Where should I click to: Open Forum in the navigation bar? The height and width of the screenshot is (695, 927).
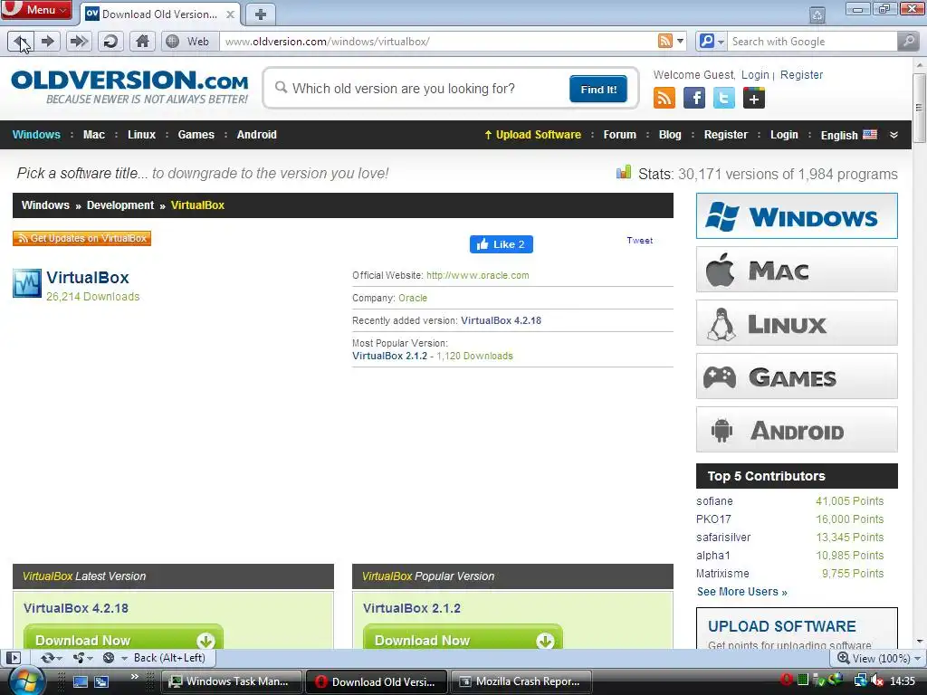(x=619, y=135)
